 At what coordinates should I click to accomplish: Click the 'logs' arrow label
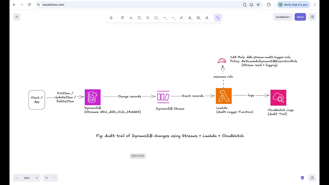tap(251, 95)
